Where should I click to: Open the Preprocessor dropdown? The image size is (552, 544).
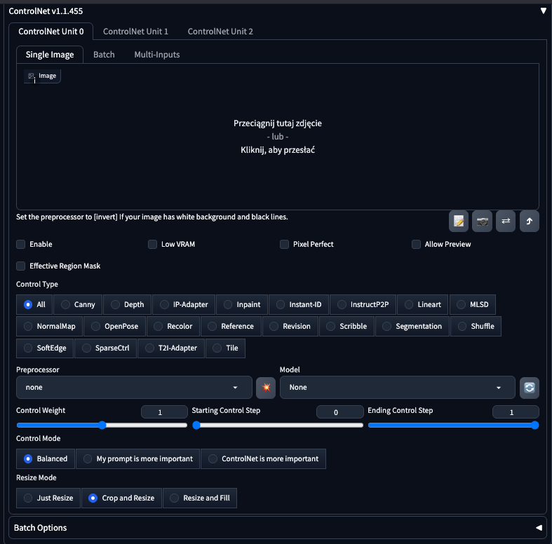pos(133,387)
